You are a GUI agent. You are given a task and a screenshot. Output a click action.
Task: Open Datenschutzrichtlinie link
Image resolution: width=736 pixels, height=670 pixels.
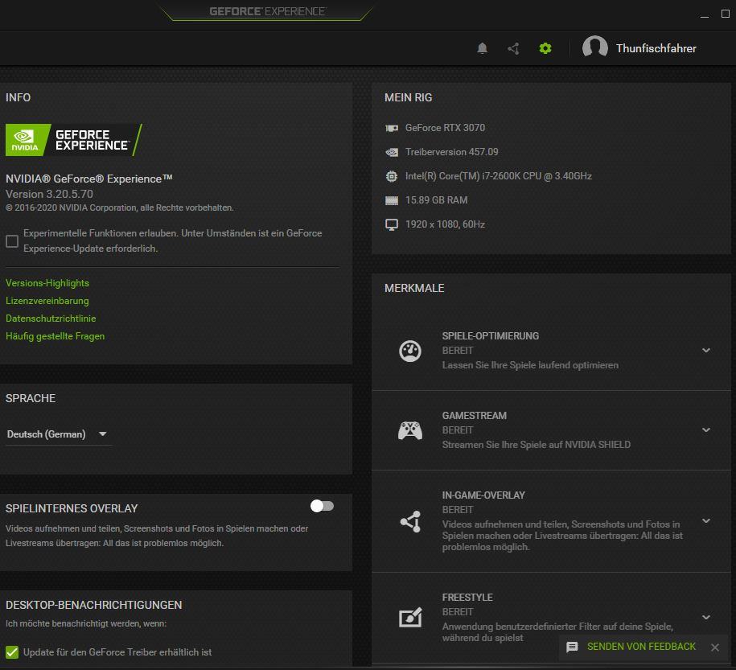click(51, 319)
